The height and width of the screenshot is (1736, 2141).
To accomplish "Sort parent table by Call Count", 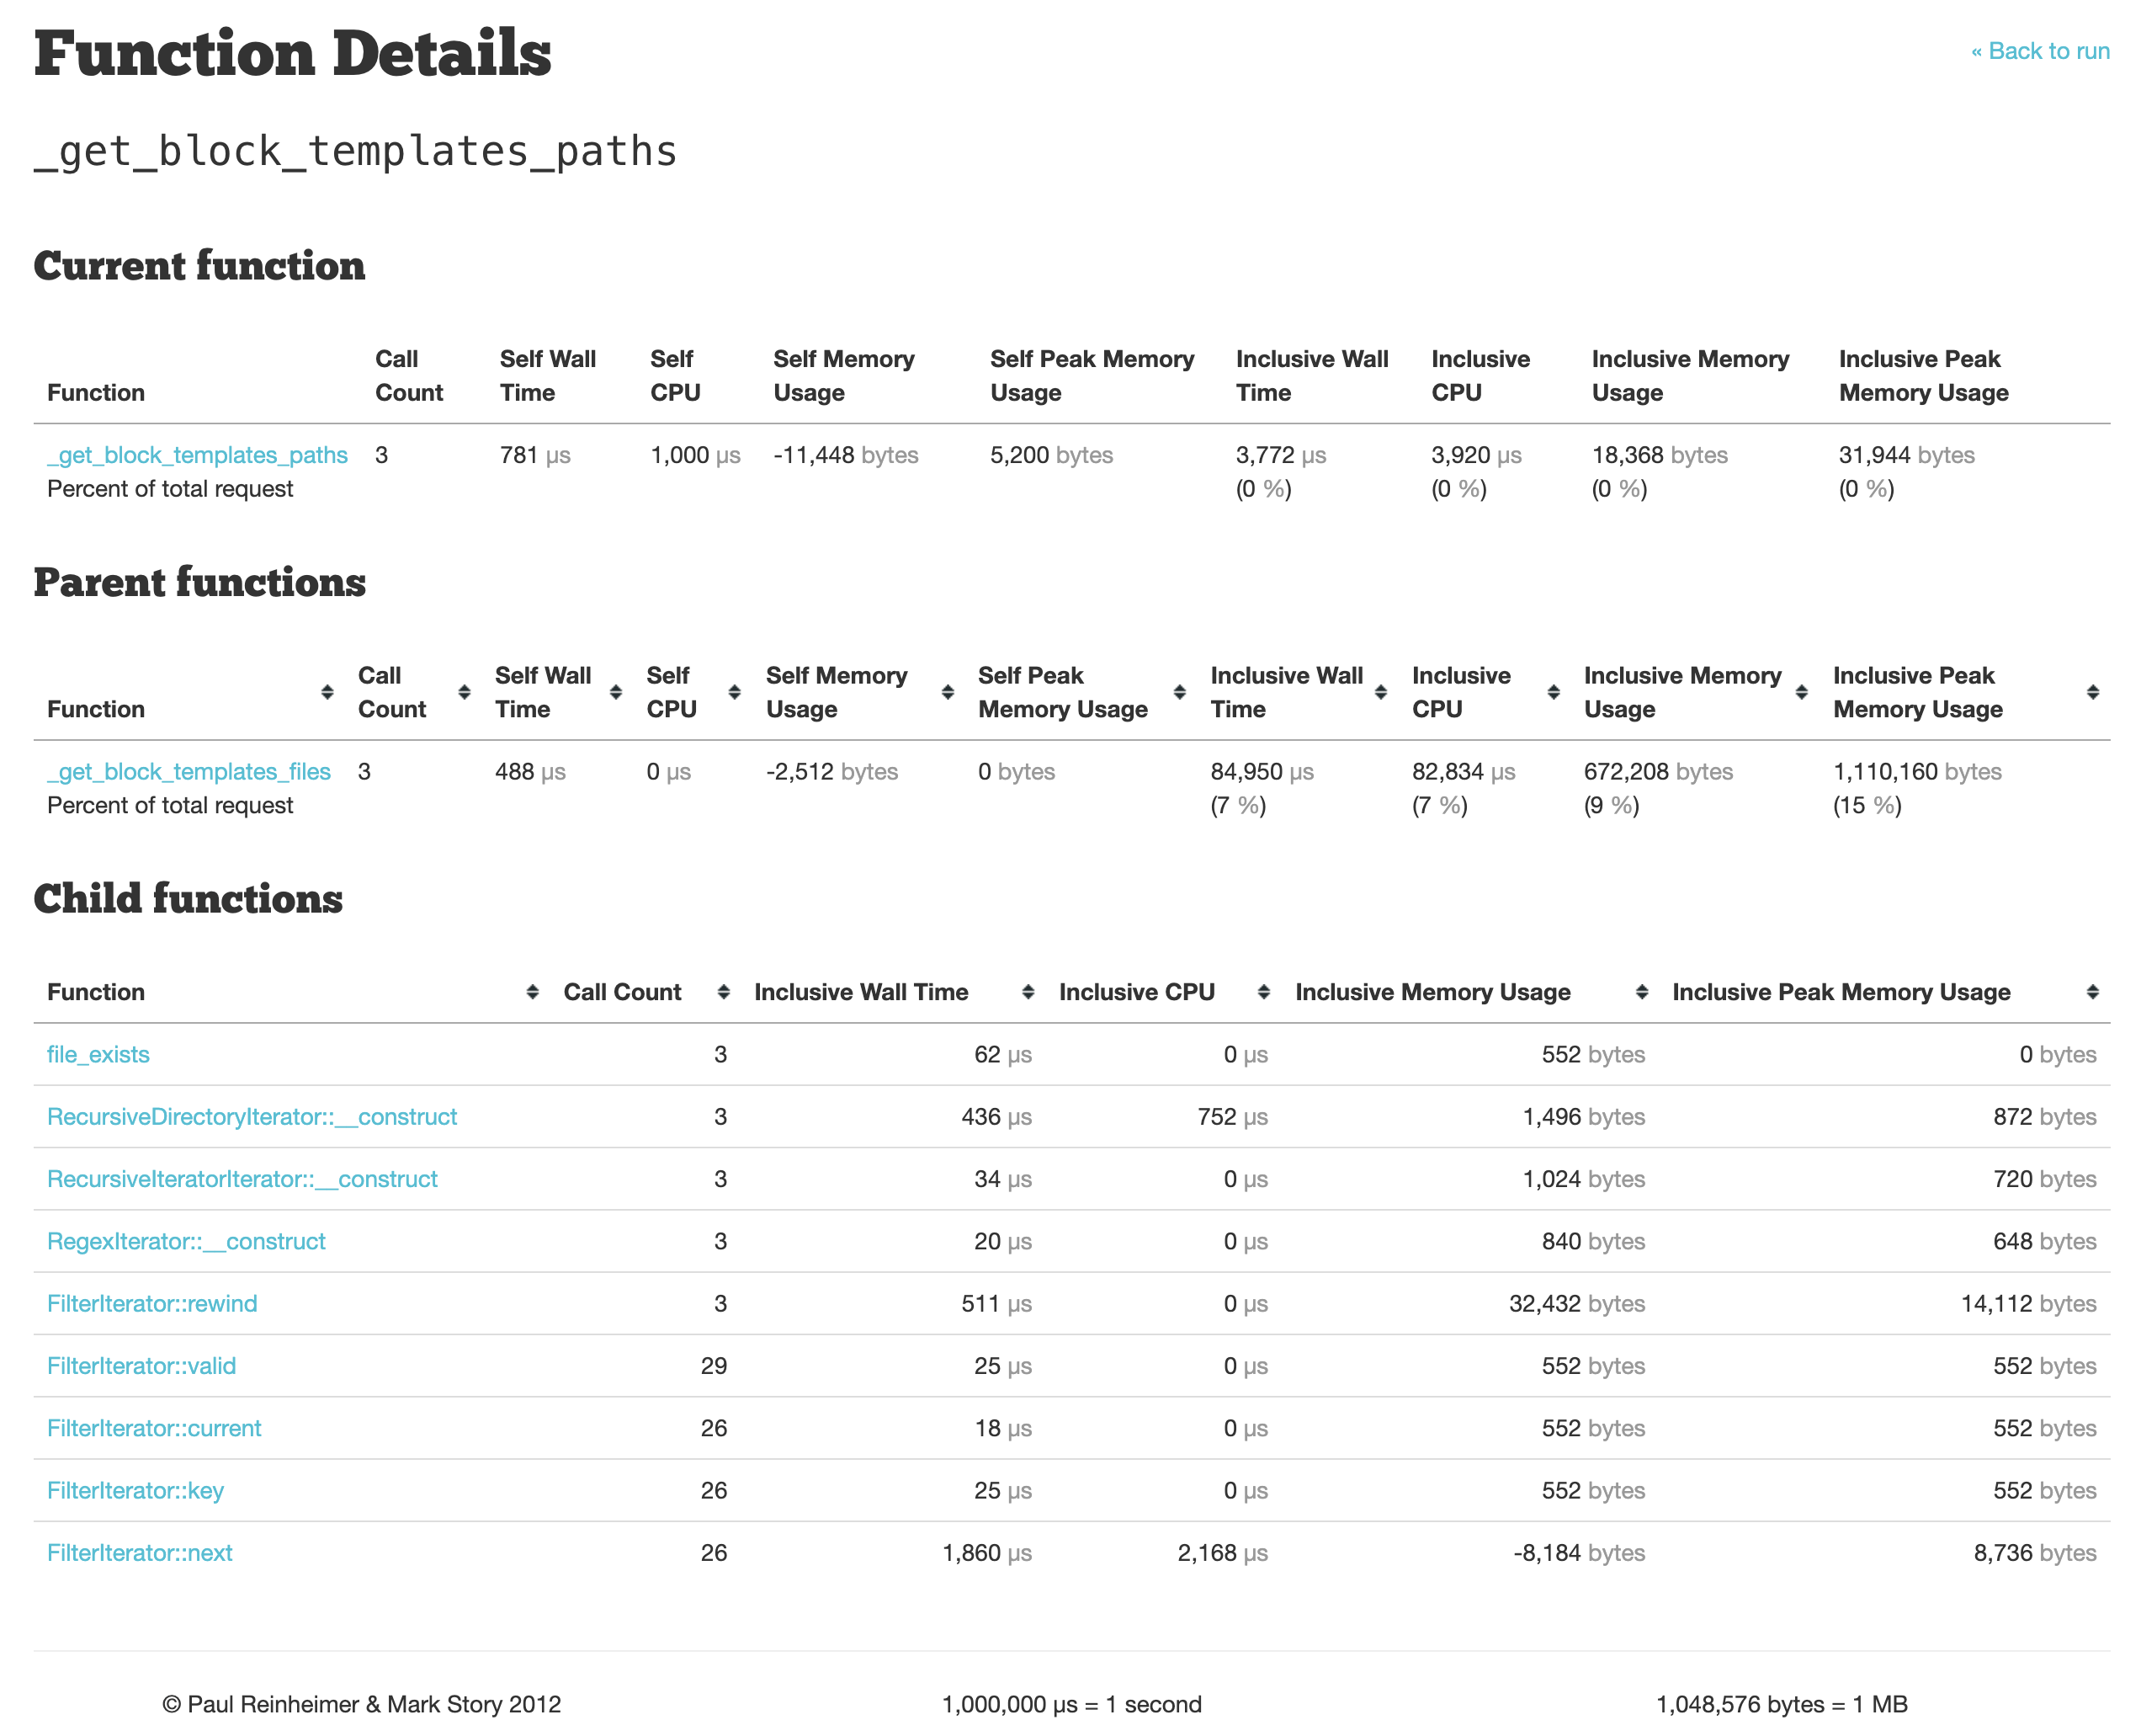I will click(392, 692).
